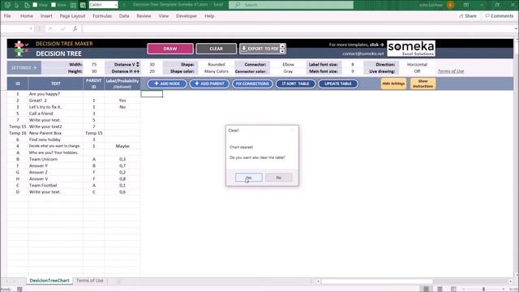The height and width of the screenshot is (292, 519).
Task: Select the Connector color value Gray
Action: pyautogui.click(x=288, y=71)
